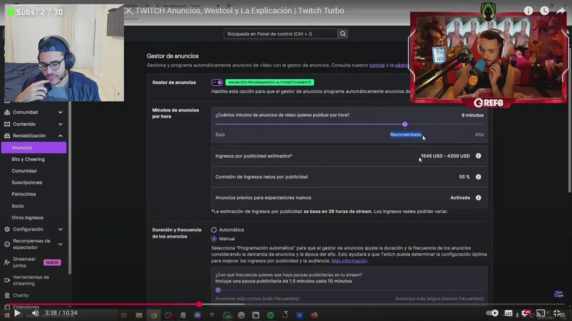Open YouTube video settings gear
This screenshot has width=572, height=321.
525,313
